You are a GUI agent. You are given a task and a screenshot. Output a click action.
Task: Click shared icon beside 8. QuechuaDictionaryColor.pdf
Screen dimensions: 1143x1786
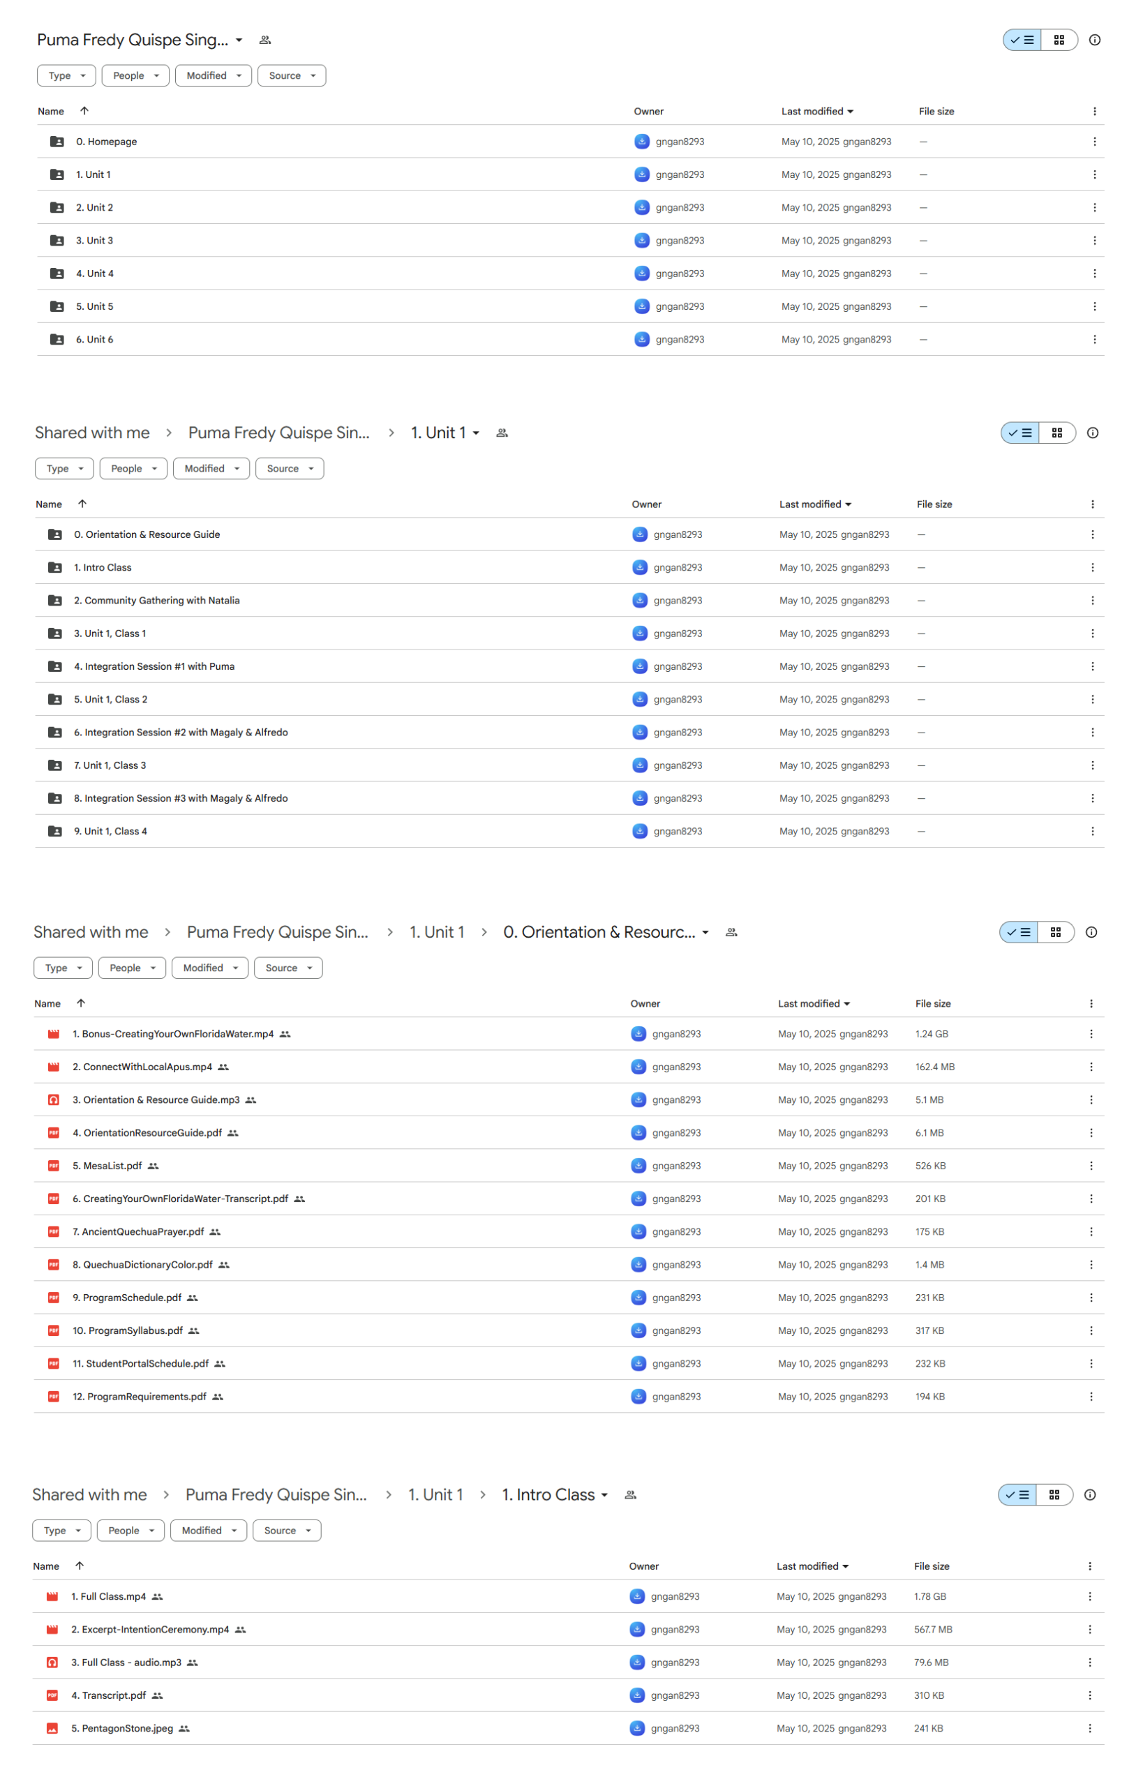tap(224, 1265)
